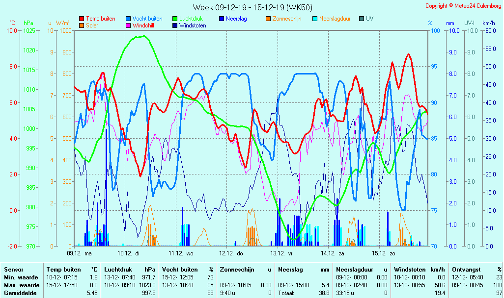This screenshot has width=504, height=298.
Task: Click the UV legend swatch
Action: tap(362, 19)
